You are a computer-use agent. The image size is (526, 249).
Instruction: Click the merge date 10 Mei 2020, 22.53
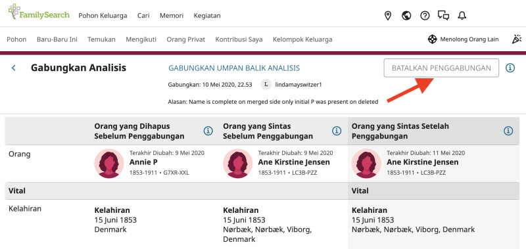[227, 85]
